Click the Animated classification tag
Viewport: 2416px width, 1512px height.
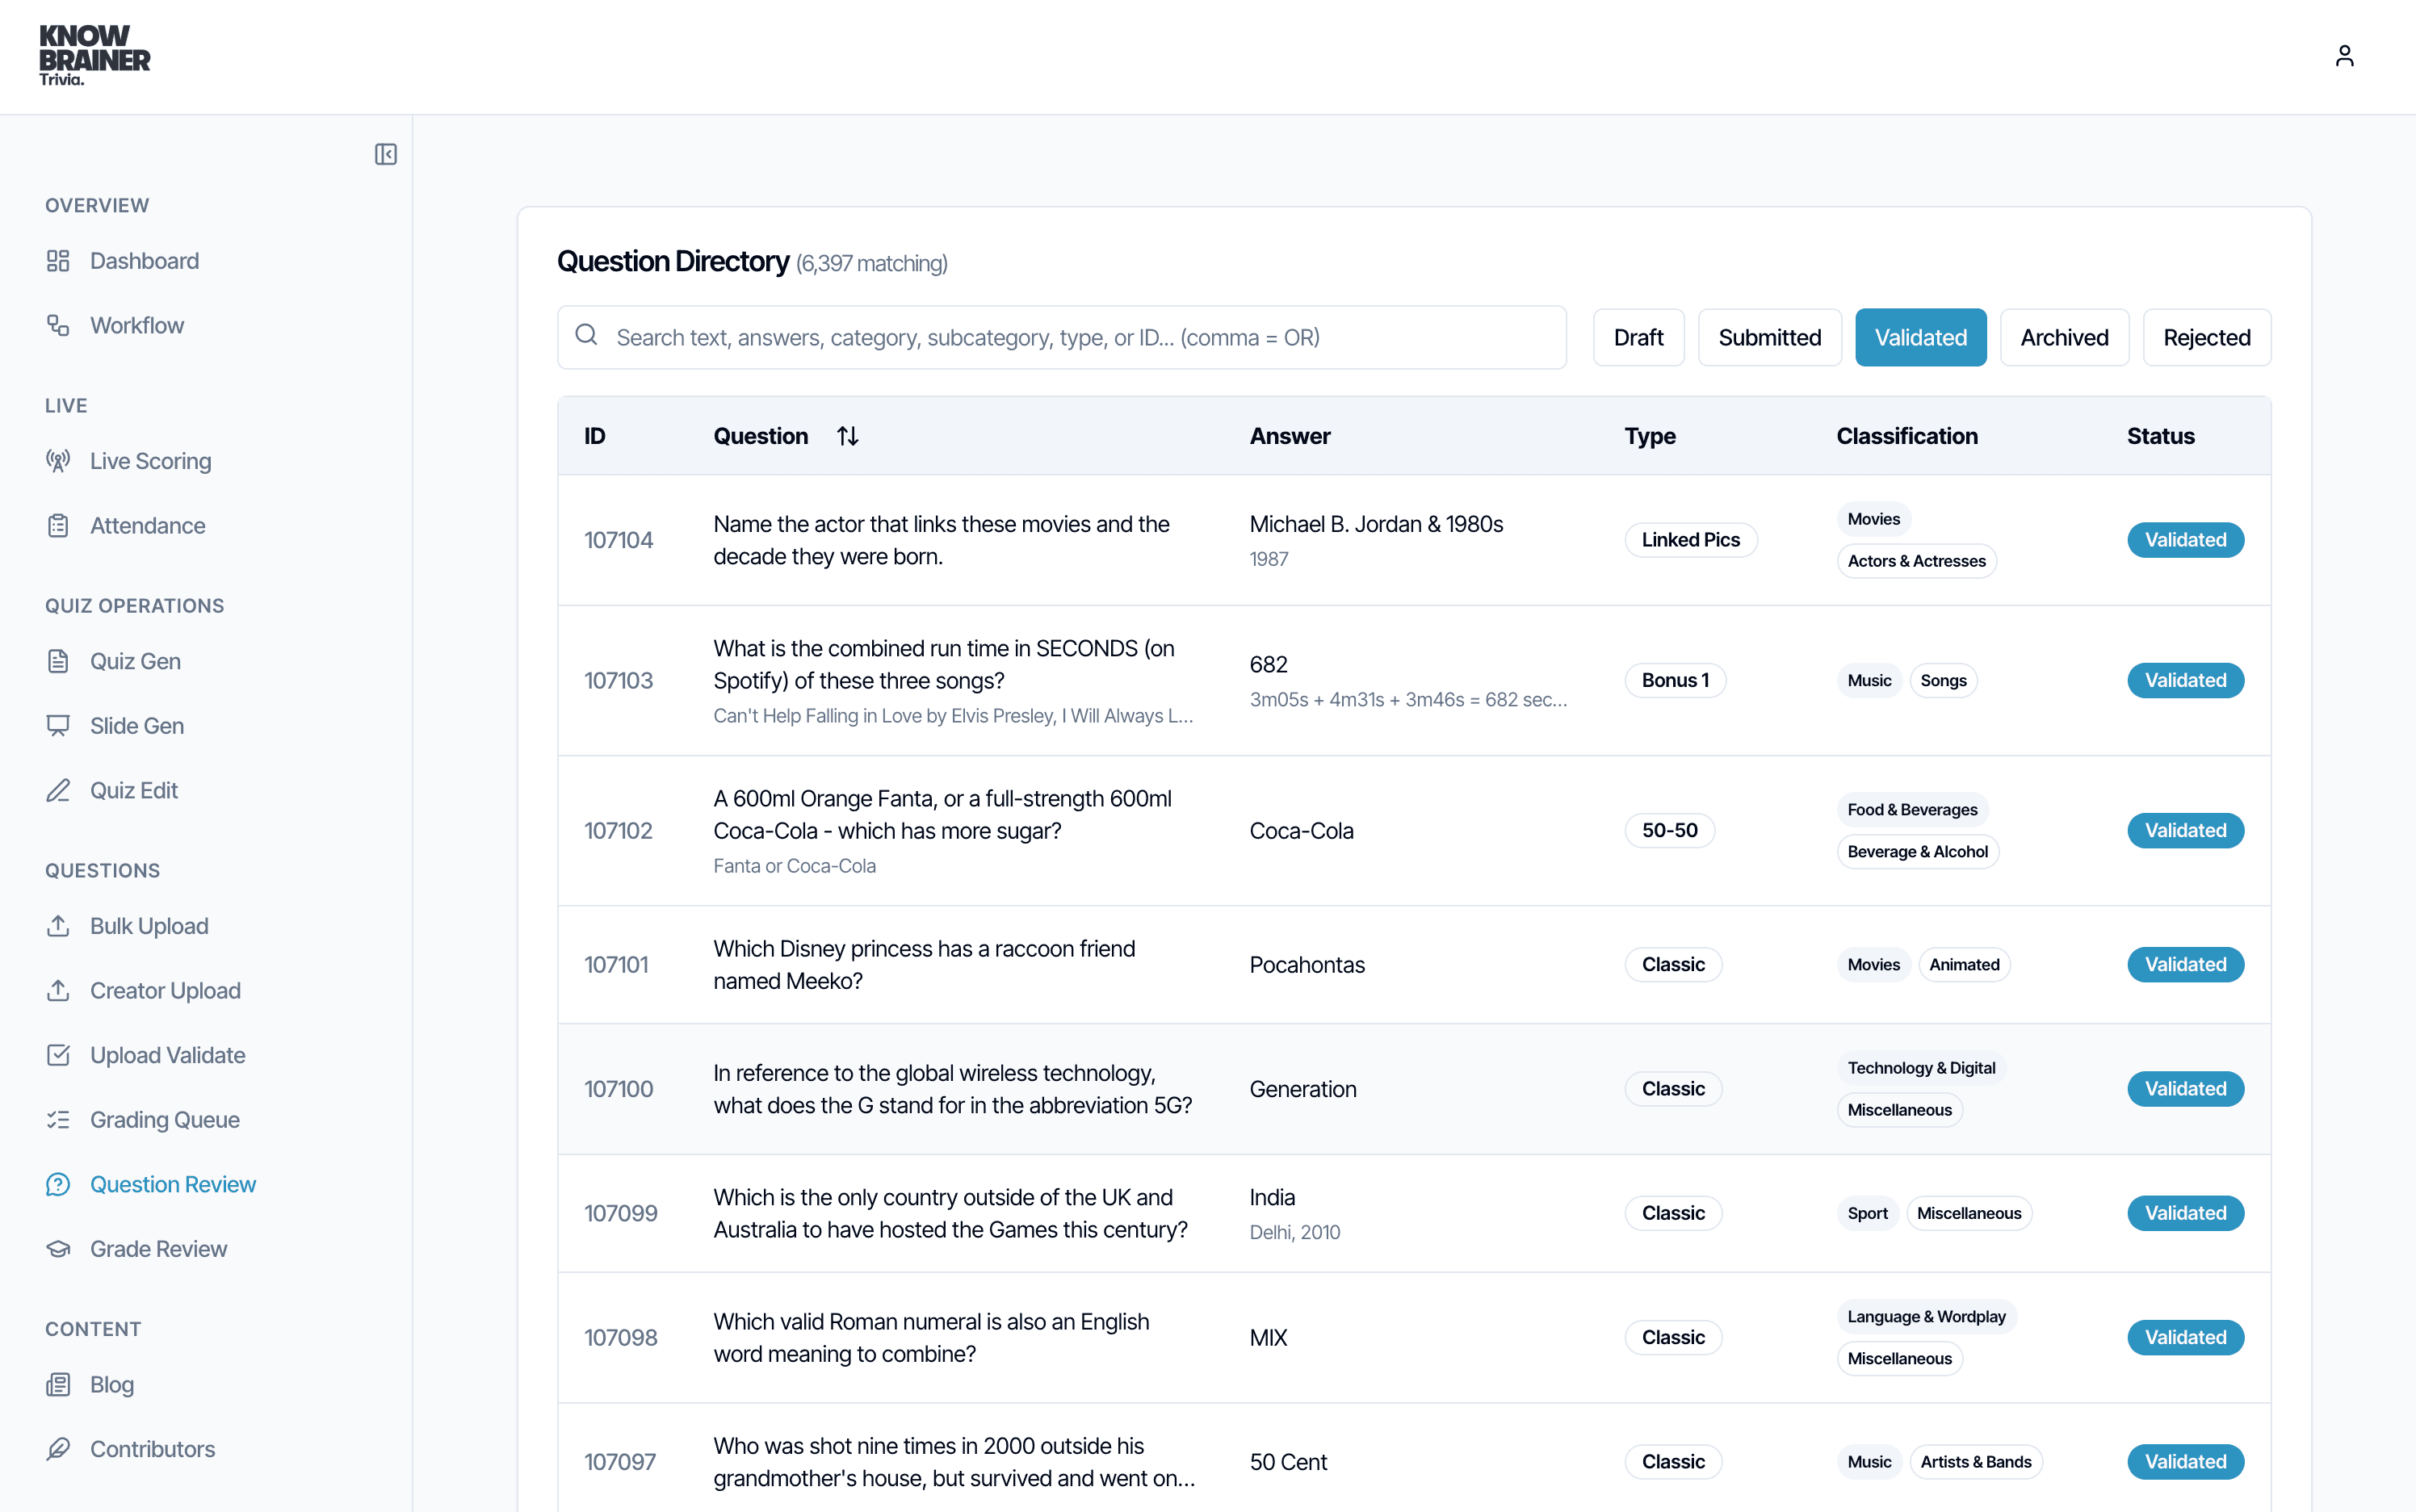(1964, 964)
